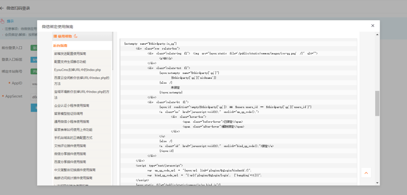This screenshot has width=407, height=195.
Task: Click the content scrollbar up arrow
Action: (x=377, y=34)
